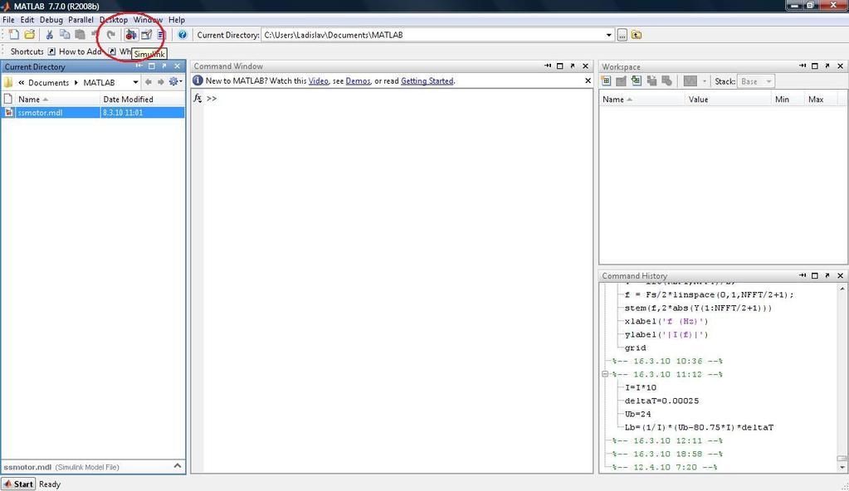The height and width of the screenshot is (491, 849).
Task: Select history entry grid
Action: pos(635,348)
